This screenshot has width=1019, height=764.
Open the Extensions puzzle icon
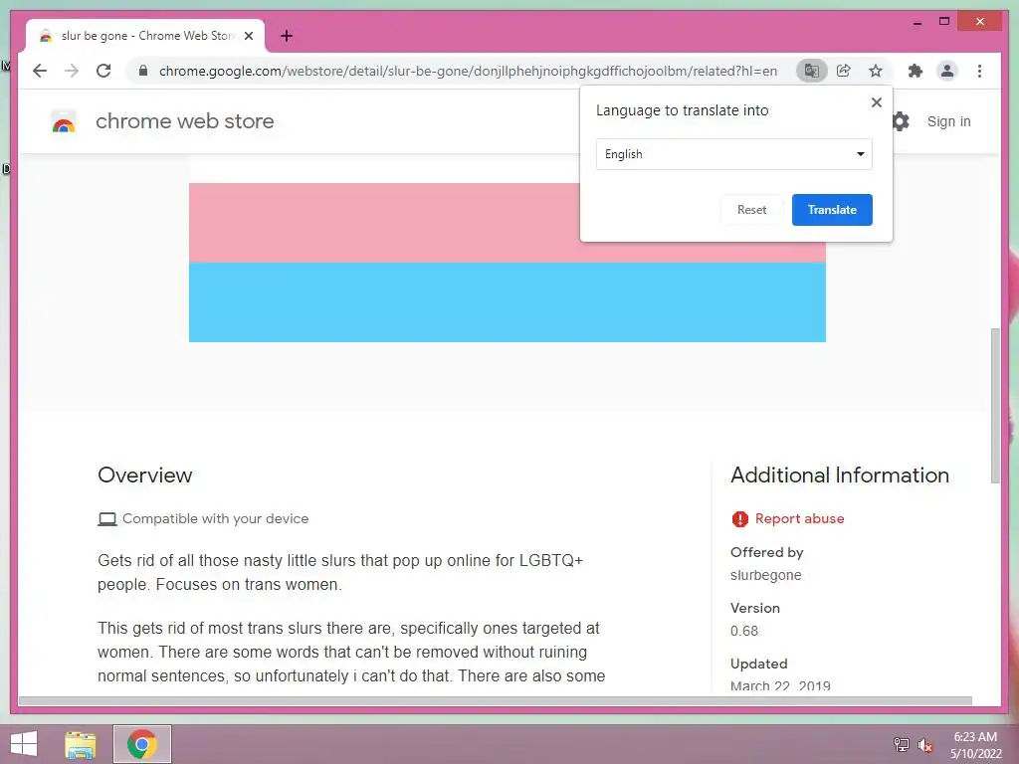(x=916, y=71)
